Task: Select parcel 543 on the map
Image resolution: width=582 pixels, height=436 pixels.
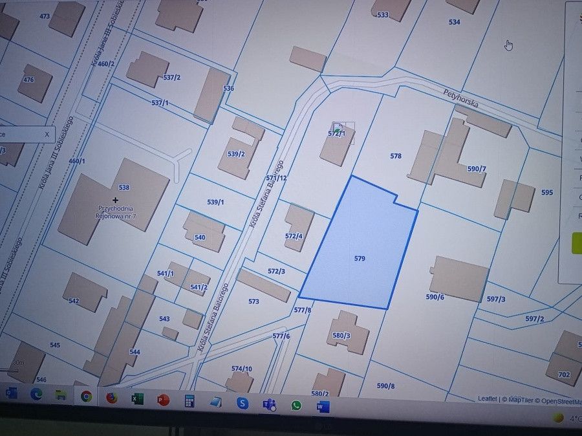Action: [164, 319]
